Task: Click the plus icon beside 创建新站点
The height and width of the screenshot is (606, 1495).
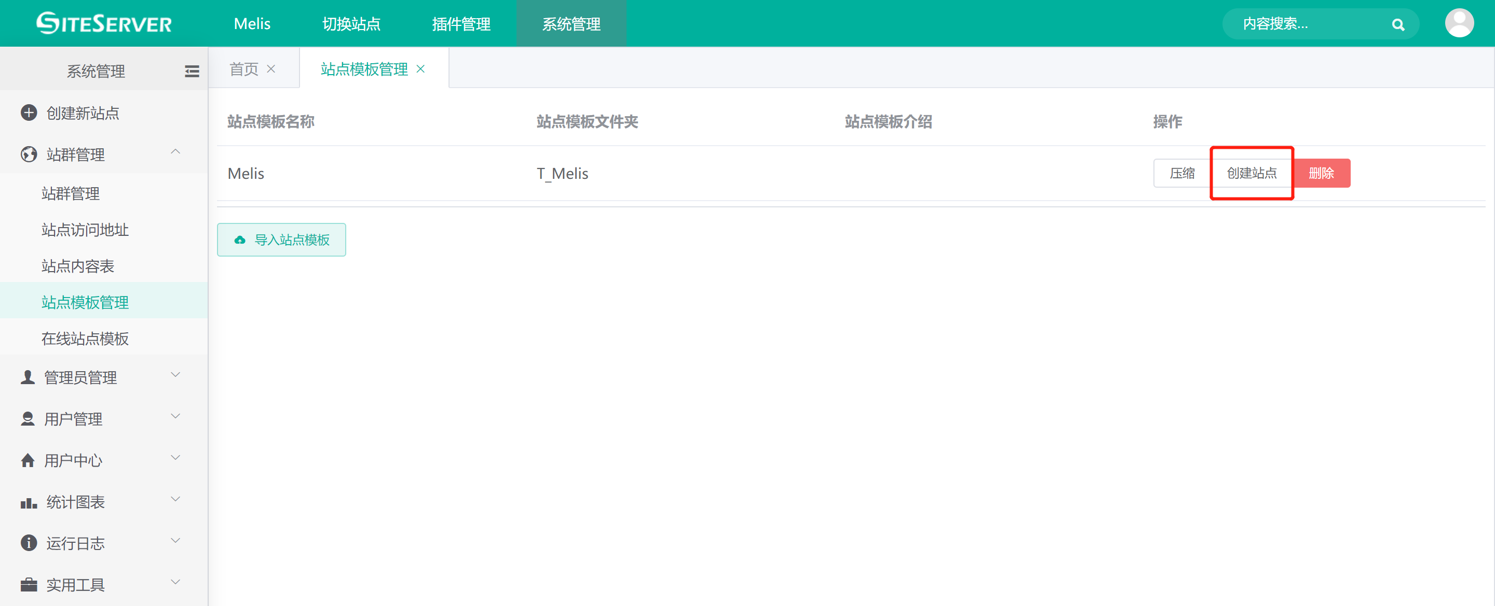Action: (29, 112)
